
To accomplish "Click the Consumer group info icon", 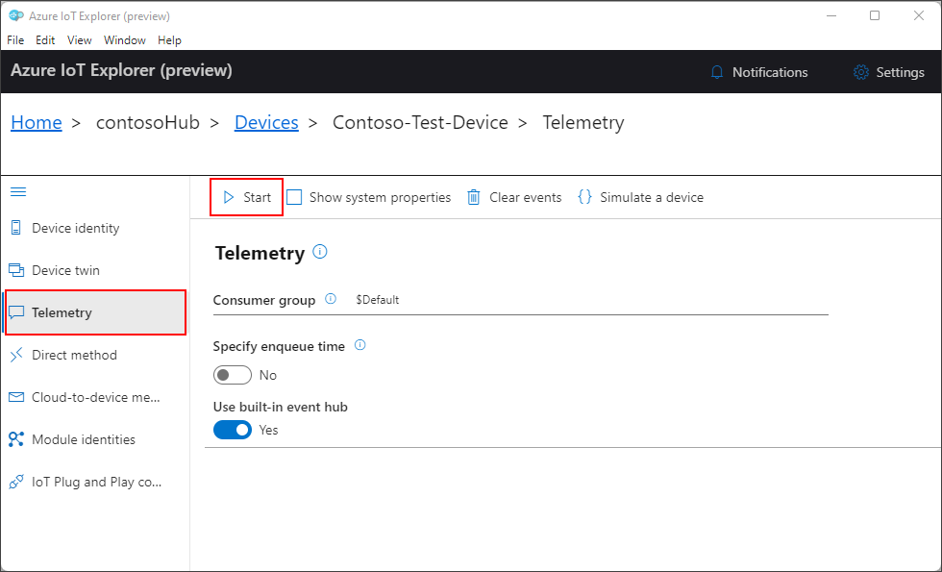I will [331, 299].
